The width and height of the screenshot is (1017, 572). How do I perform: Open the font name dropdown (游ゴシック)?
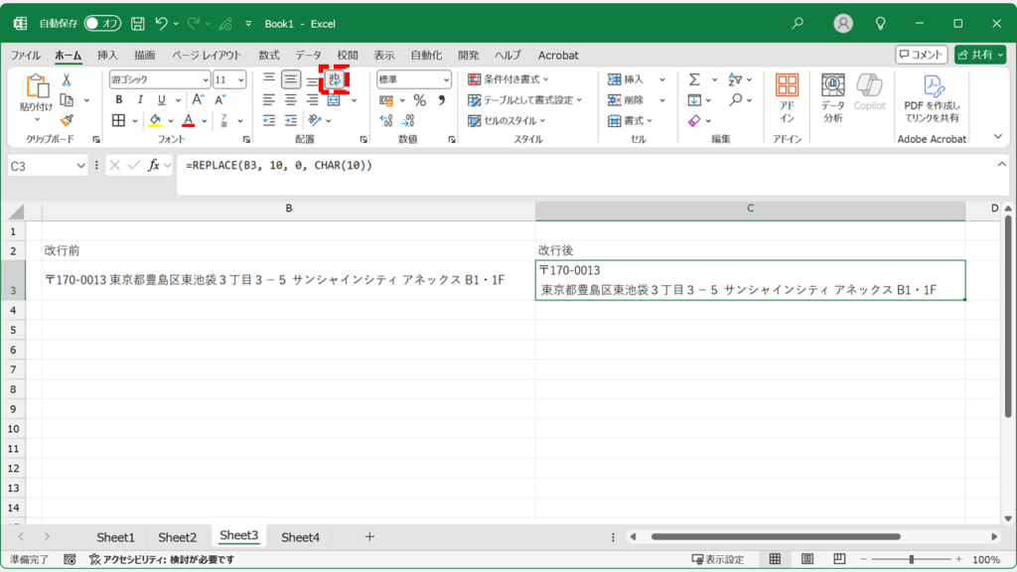click(206, 79)
